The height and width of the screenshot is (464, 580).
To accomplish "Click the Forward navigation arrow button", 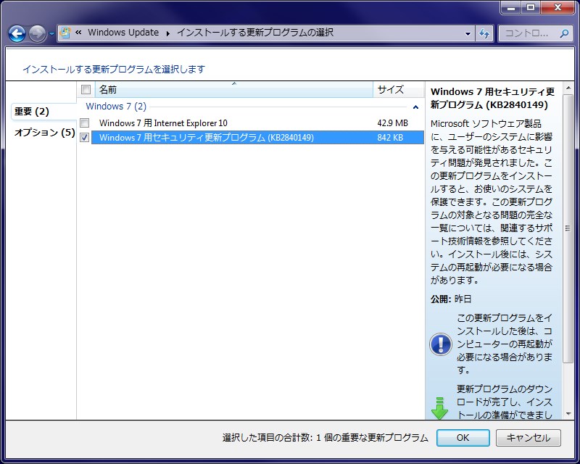I will tap(37, 33).
